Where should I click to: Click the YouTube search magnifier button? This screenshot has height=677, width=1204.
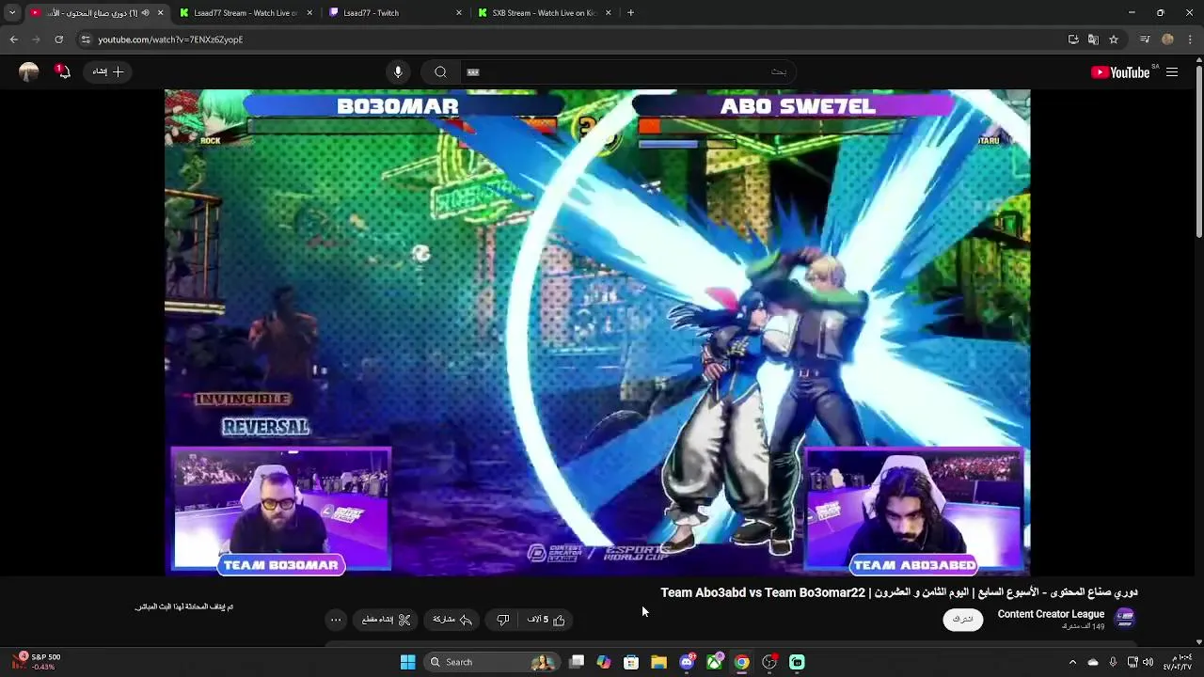point(440,72)
